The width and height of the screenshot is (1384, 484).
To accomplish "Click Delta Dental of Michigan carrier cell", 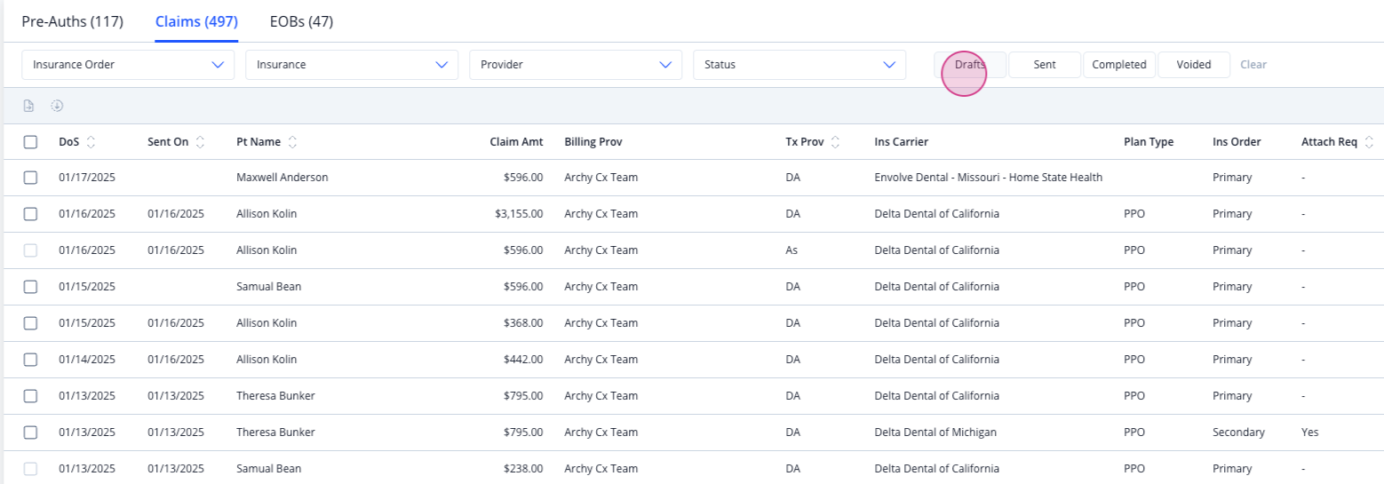I will click(935, 432).
